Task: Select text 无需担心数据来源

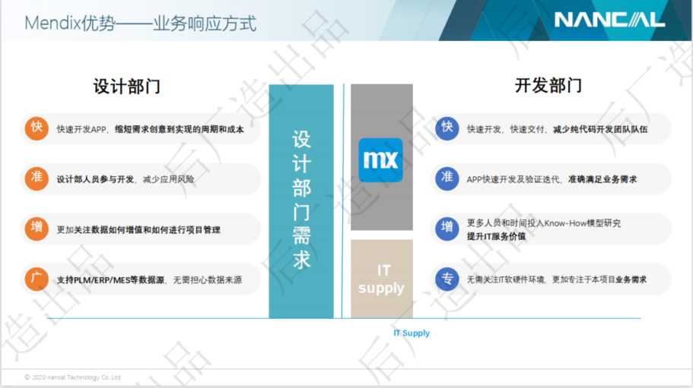Action: click(x=208, y=280)
